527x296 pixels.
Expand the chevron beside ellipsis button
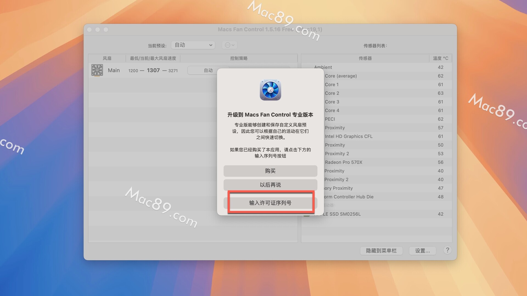pos(233,45)
